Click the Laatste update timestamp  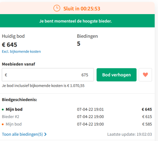(129, 134)
